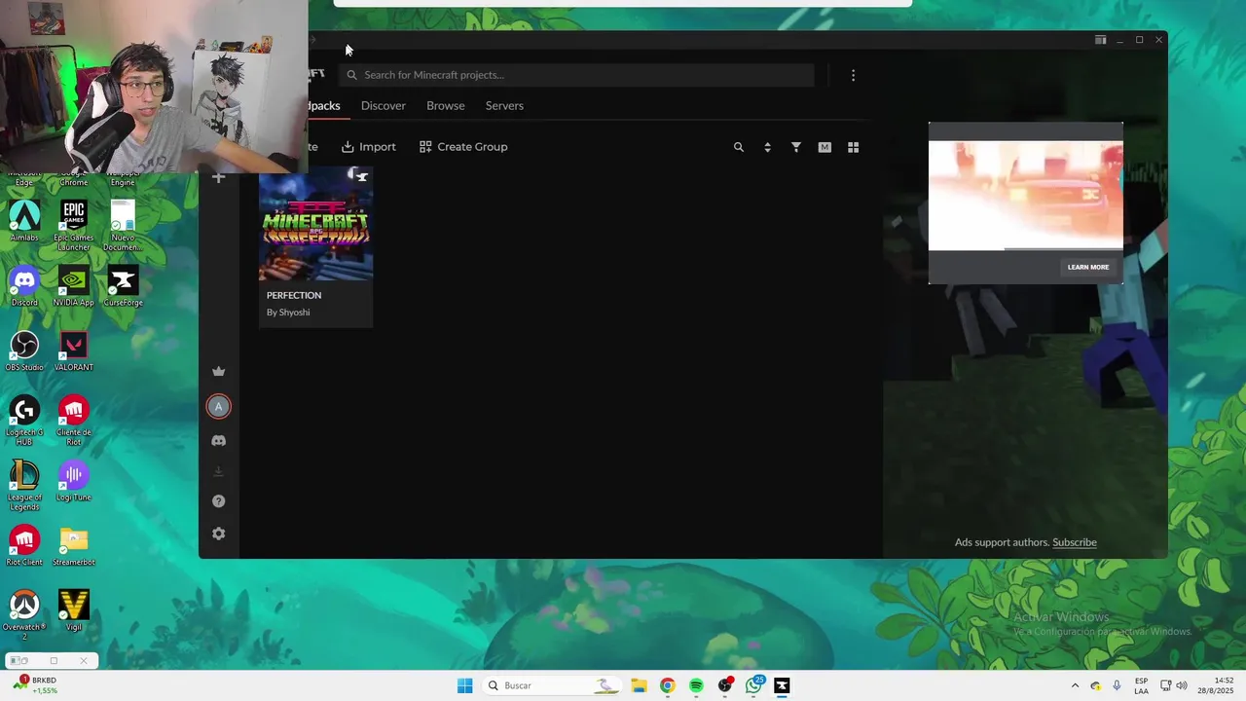Open the PERFECTION modpack thumbnail
The width and height of the screenshot is (1246, 701).
[x=315, y=223]
